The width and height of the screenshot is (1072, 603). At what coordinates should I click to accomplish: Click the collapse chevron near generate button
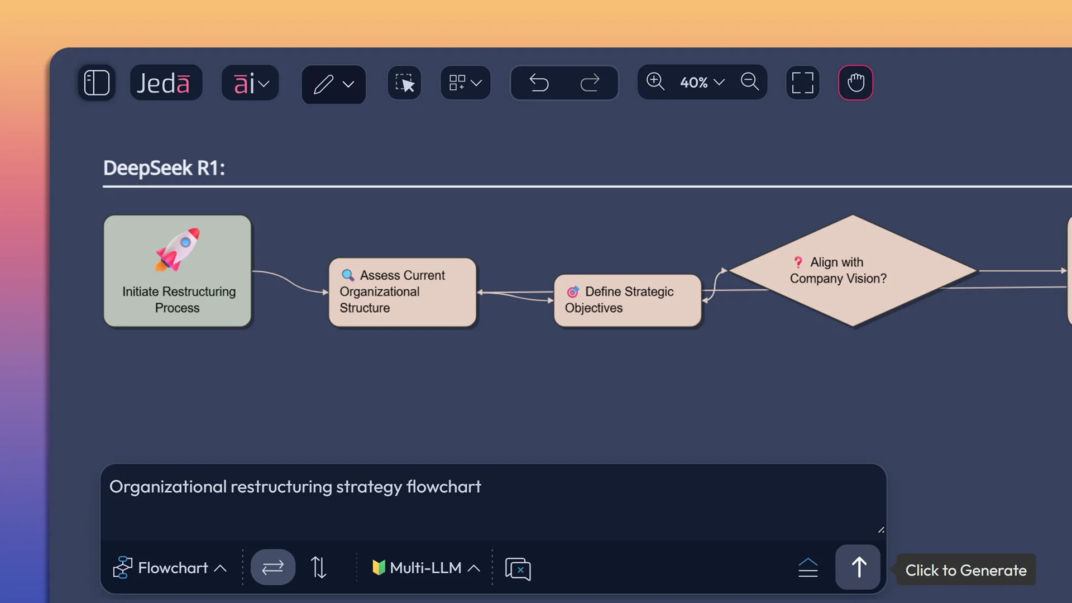[808, 568]
